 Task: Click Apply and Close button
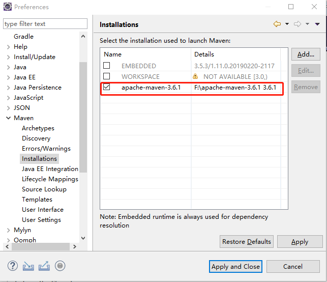[x=235, y=267]
